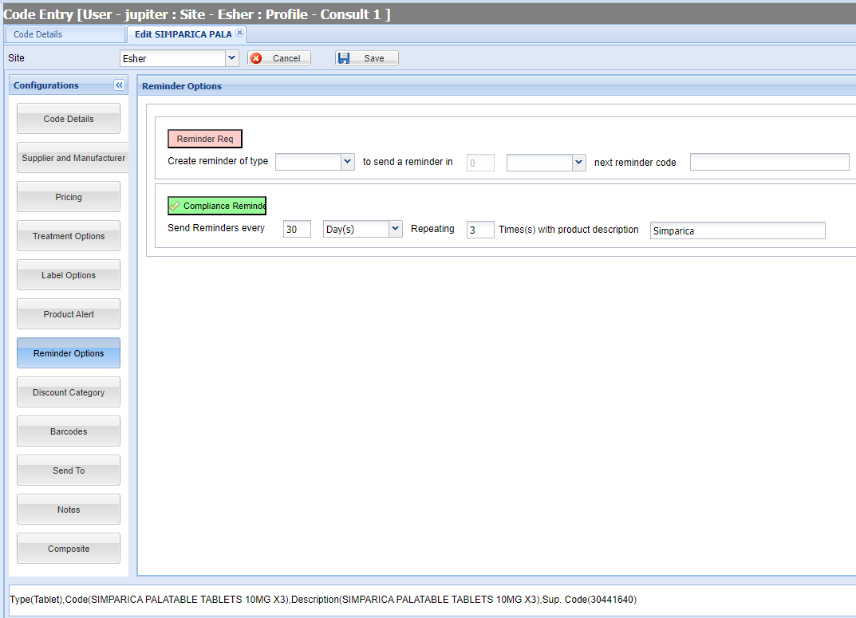Open Send To section
The width and height of the screenshot is (856, 618).
coord(69,470)
